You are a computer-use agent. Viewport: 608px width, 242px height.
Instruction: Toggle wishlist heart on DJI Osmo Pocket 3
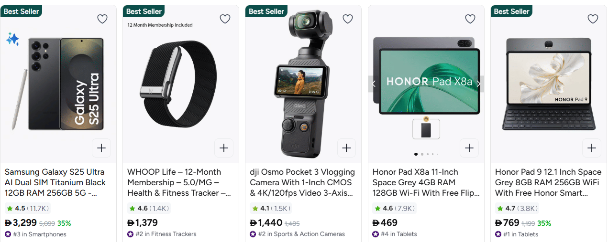coord(347,19)
